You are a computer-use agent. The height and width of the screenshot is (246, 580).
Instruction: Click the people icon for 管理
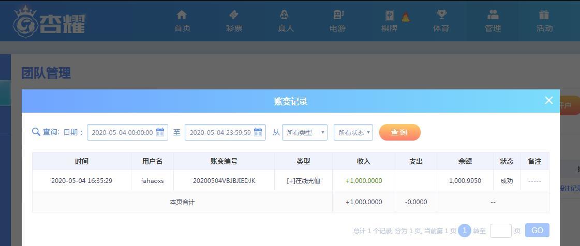coord(493,14)
